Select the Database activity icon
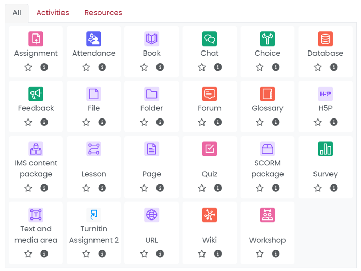Image resolution: width=361 pixels, height=271 pixels. (325, 39)
